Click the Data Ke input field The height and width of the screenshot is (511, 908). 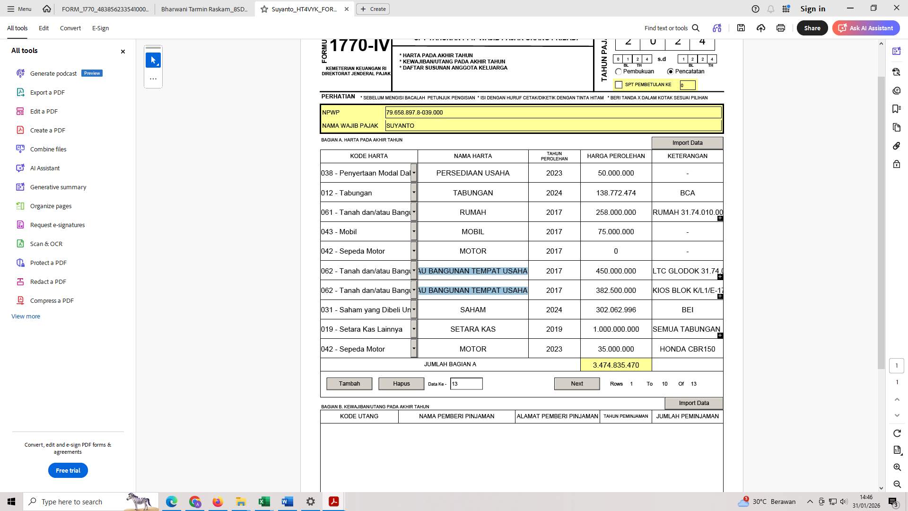(466, 383)
